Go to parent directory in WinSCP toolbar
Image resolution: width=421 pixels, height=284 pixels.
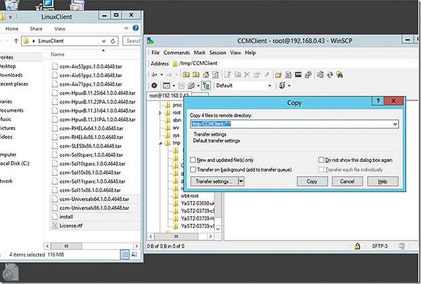186,75
